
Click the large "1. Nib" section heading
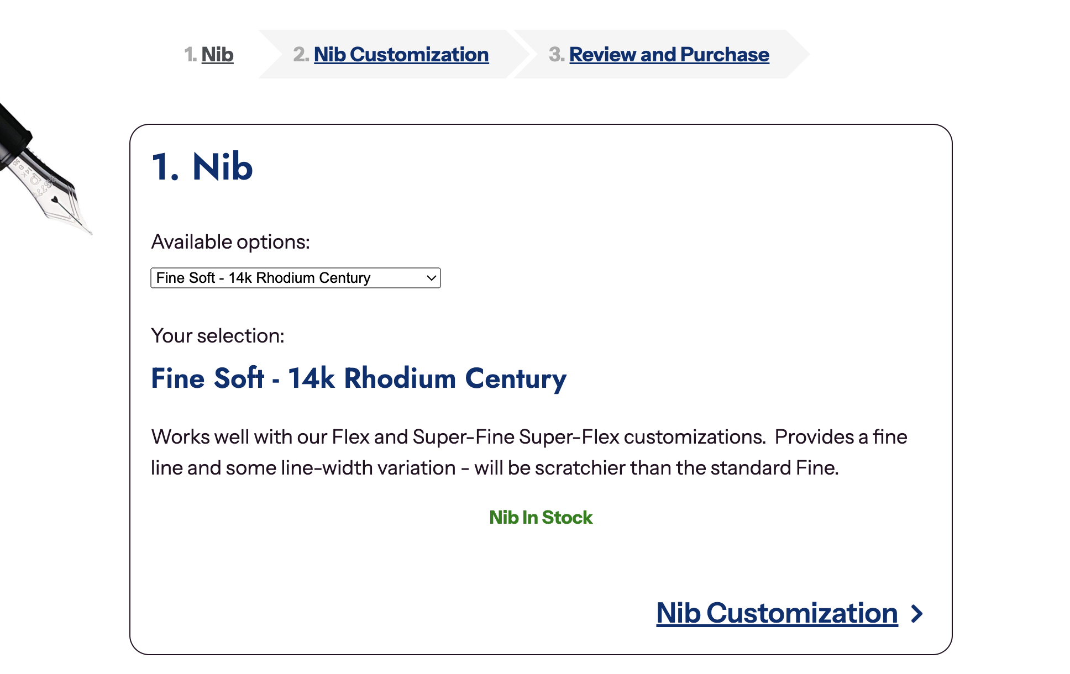[x=202, y=166]
